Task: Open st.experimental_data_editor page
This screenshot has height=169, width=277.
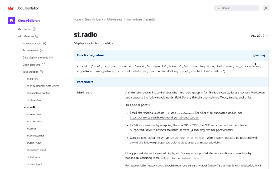Action: click(x=43, y=86)
